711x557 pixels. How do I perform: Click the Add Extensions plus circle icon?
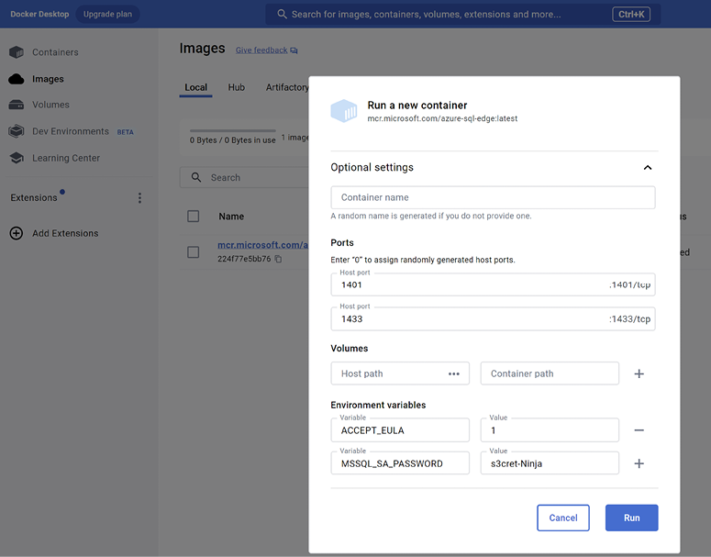click(17, 233)
